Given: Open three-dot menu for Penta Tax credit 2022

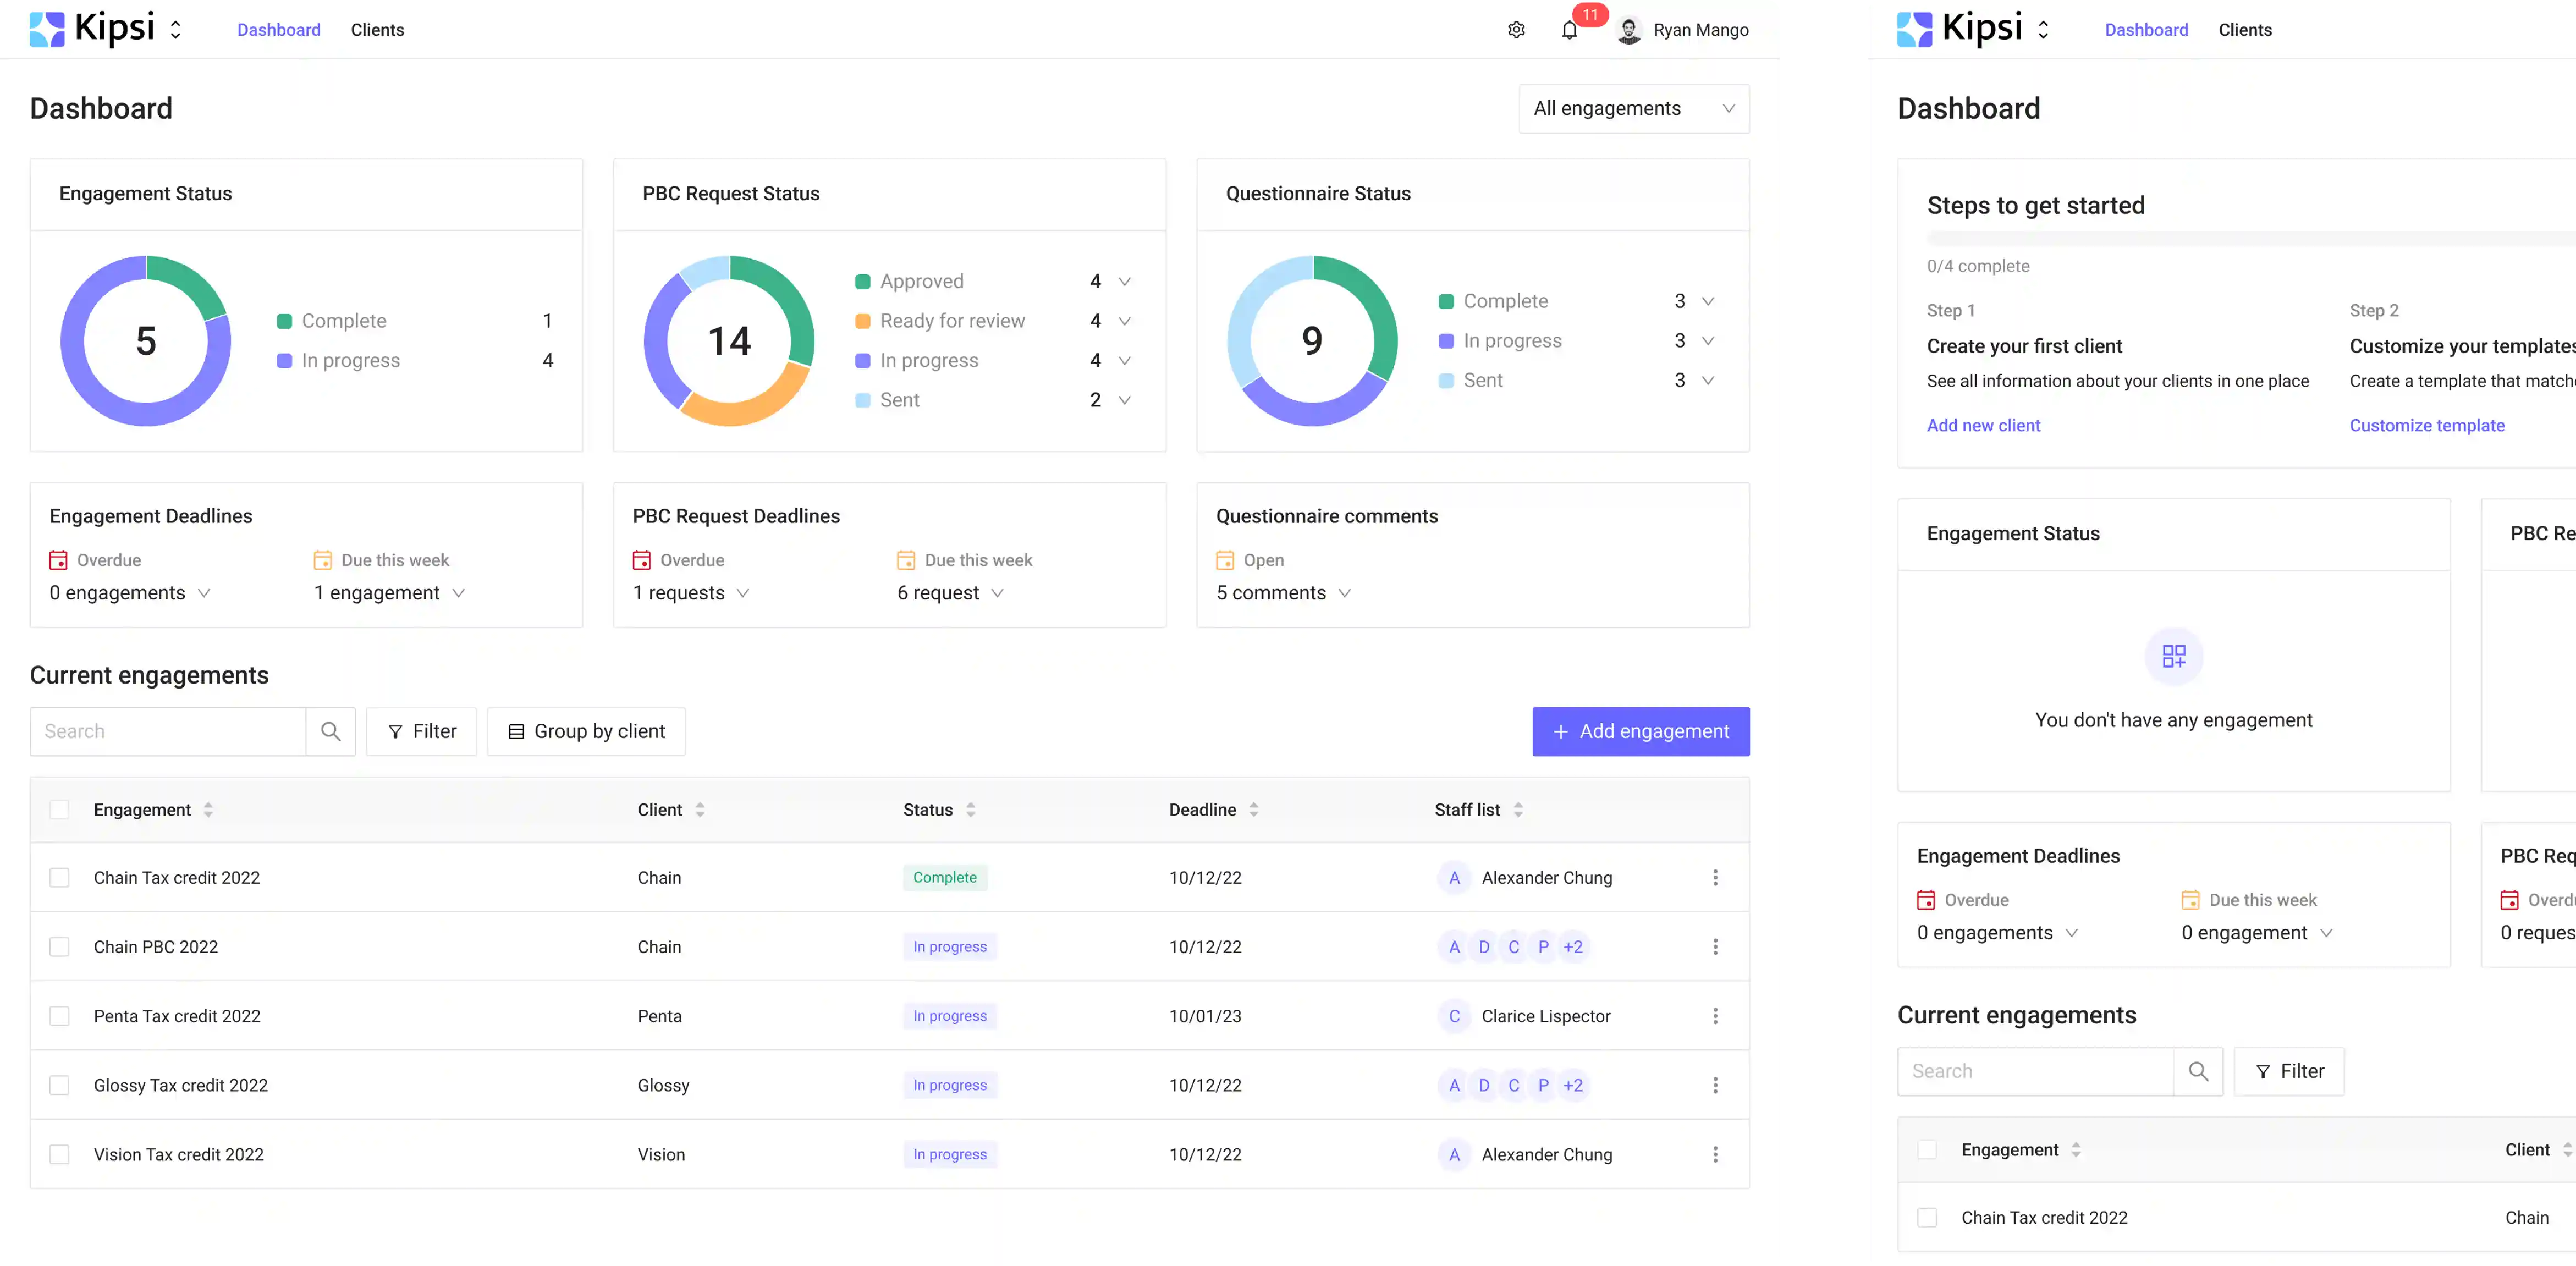Looking at the screenshot, I should point(1715,1016).
